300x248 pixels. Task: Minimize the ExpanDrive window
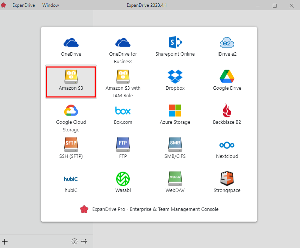pos(258,6)
